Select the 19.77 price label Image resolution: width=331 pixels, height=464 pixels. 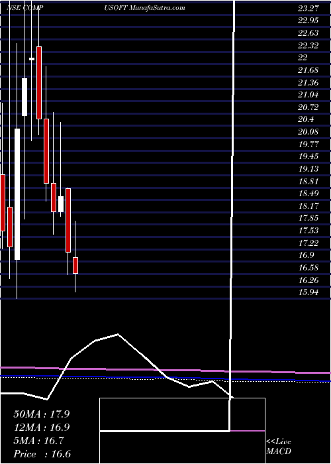(x=308, y=144)
